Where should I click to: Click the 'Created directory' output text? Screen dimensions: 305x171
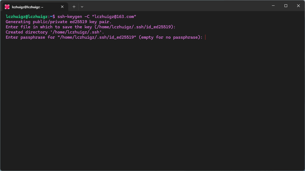tap(27, 32)
